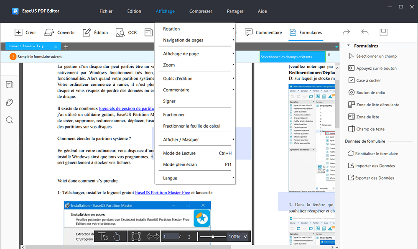418x249 pixels.
Task: Open the Édition menu in the menu bar
Action: pyautogui.click(x=134, y=11)
